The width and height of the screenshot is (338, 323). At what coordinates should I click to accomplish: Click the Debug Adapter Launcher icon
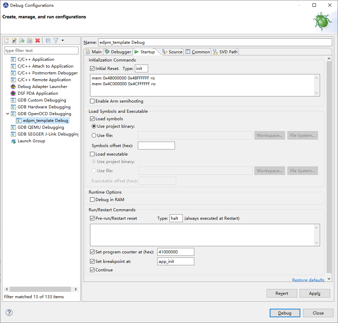coord(13,87)
